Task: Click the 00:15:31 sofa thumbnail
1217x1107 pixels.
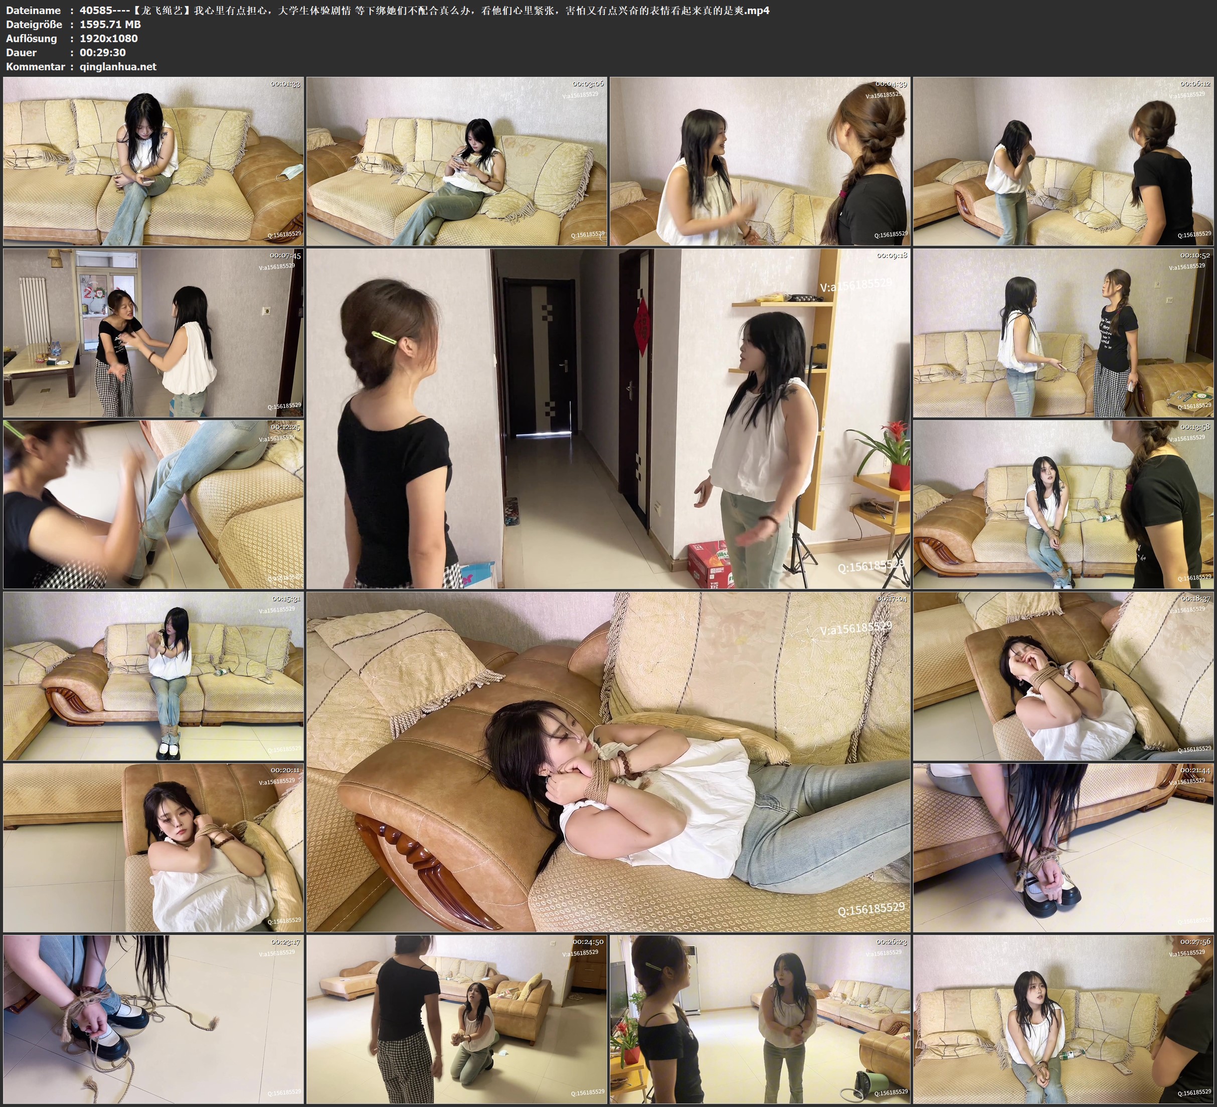Action: click(153, 676)
